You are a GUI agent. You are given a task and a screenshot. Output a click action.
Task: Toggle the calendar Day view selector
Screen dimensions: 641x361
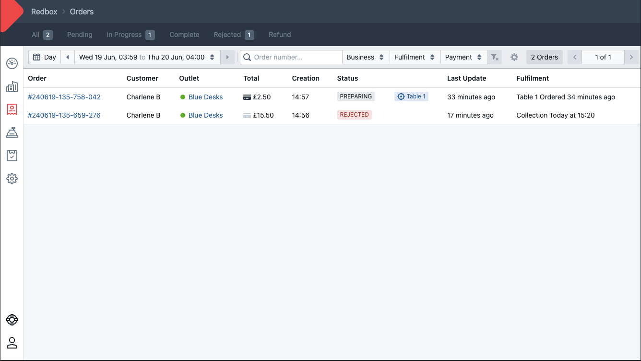[44, 57]
